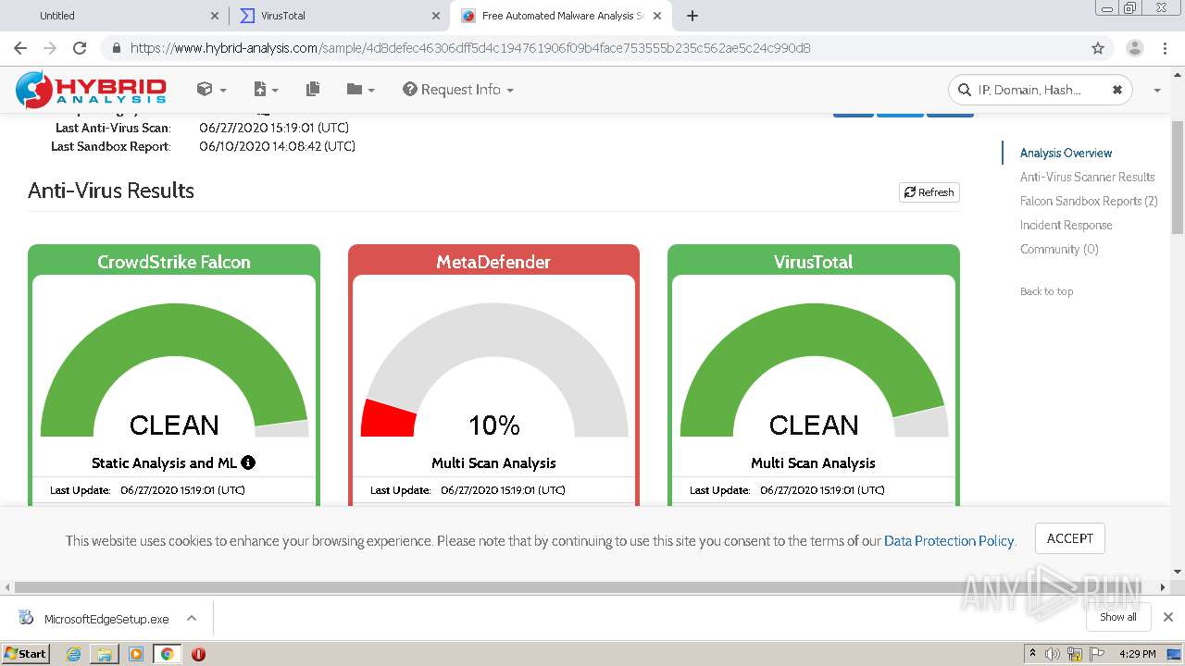The height and width of the screenshot is (666, 1185).
Task: Open Community (0) section link
Action: 1059,249
